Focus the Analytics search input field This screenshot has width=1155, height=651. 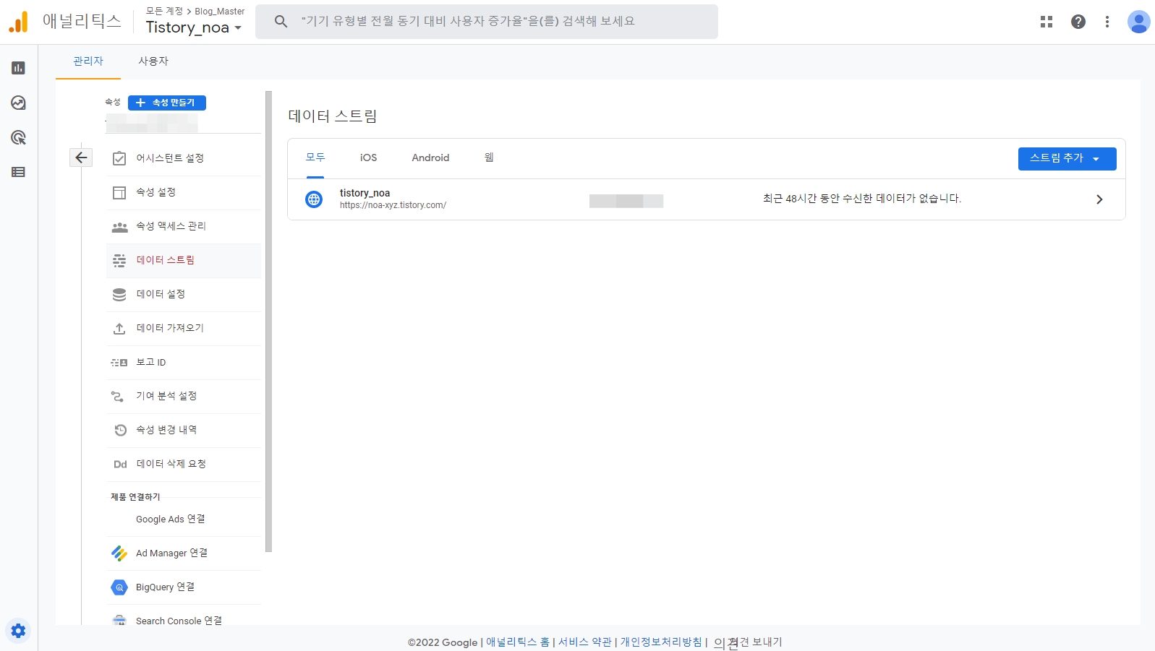[487, 22]
